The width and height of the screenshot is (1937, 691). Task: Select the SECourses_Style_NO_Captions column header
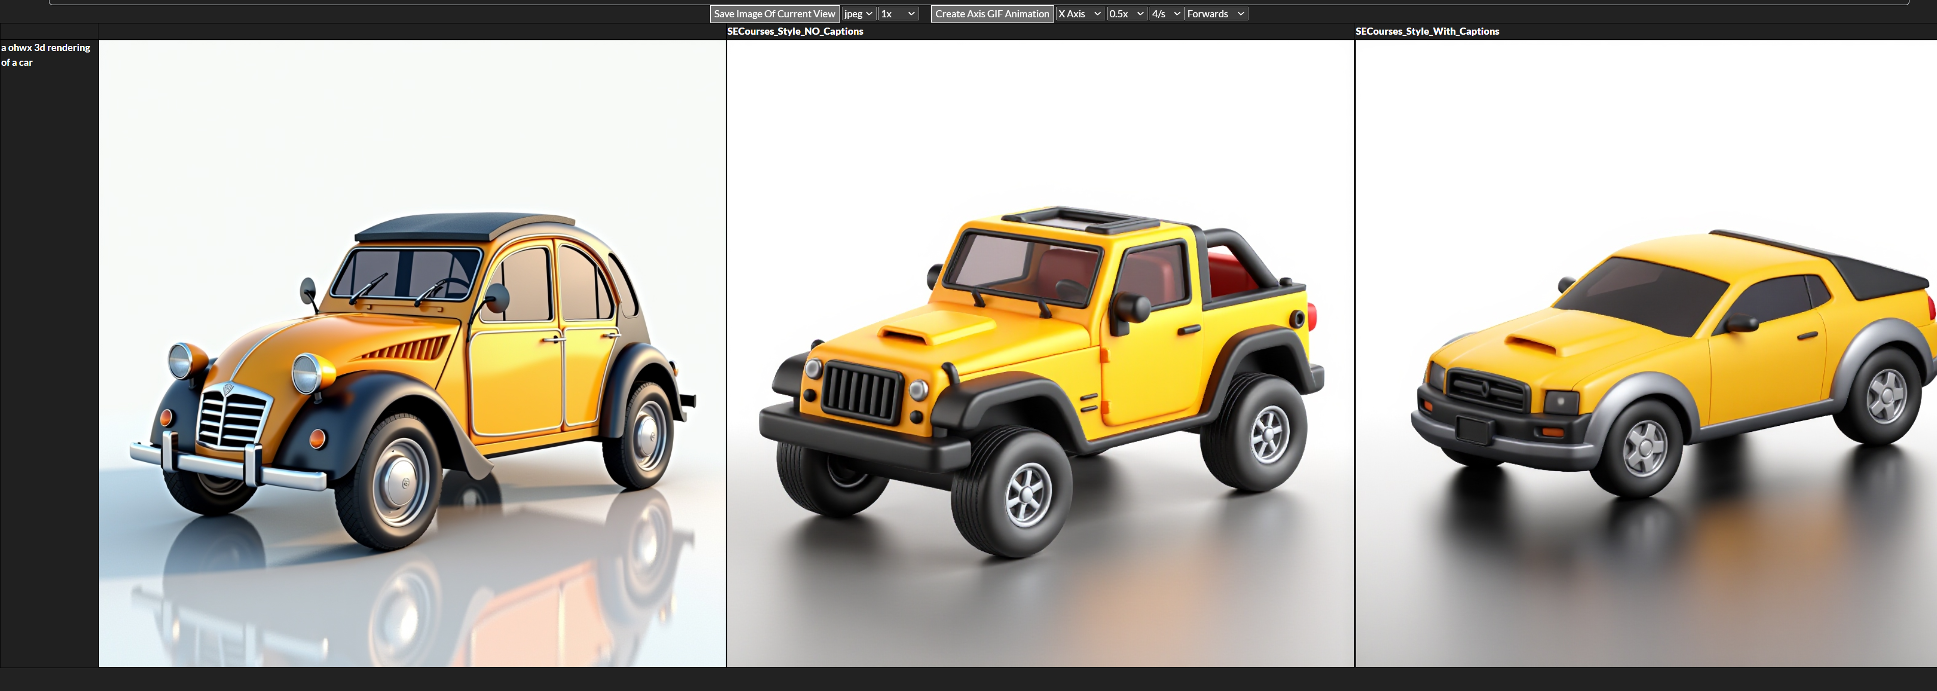tap(795, 32)
